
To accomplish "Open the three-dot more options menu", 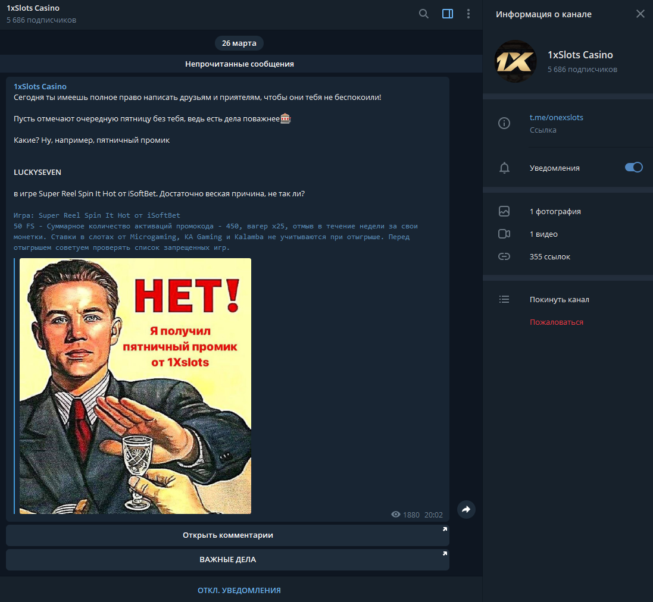I will point(468,14).
